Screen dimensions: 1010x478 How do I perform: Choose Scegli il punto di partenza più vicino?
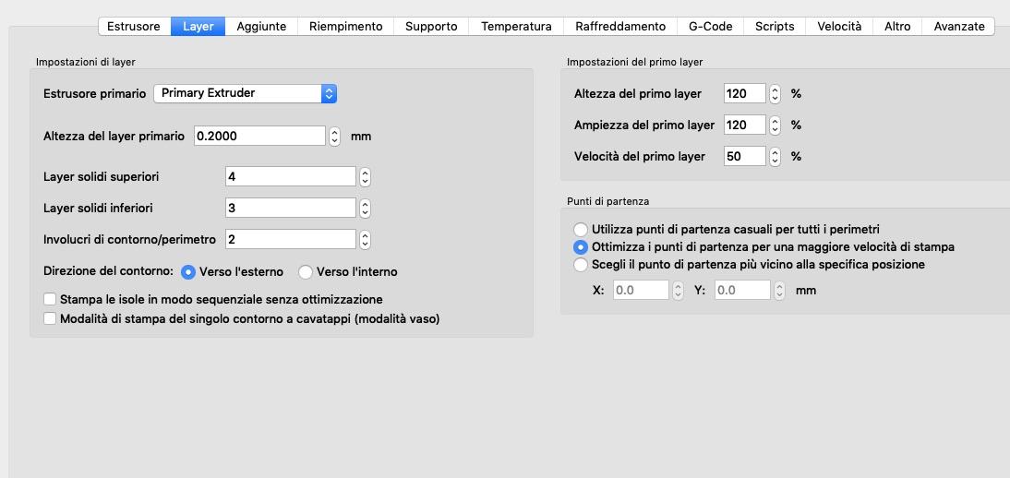pos(580,265)
